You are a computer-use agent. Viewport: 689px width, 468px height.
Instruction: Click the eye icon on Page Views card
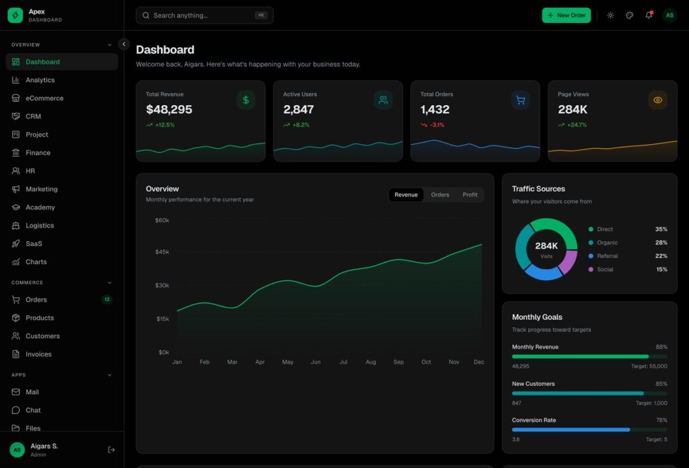click(x=658, y=100)
